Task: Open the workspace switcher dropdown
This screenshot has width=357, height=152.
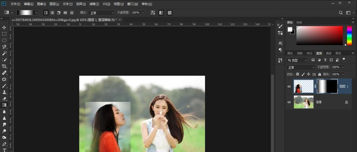Action: click(348, 13)
